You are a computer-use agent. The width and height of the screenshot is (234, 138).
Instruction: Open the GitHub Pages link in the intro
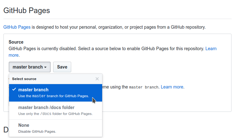(x=17, y=27)
